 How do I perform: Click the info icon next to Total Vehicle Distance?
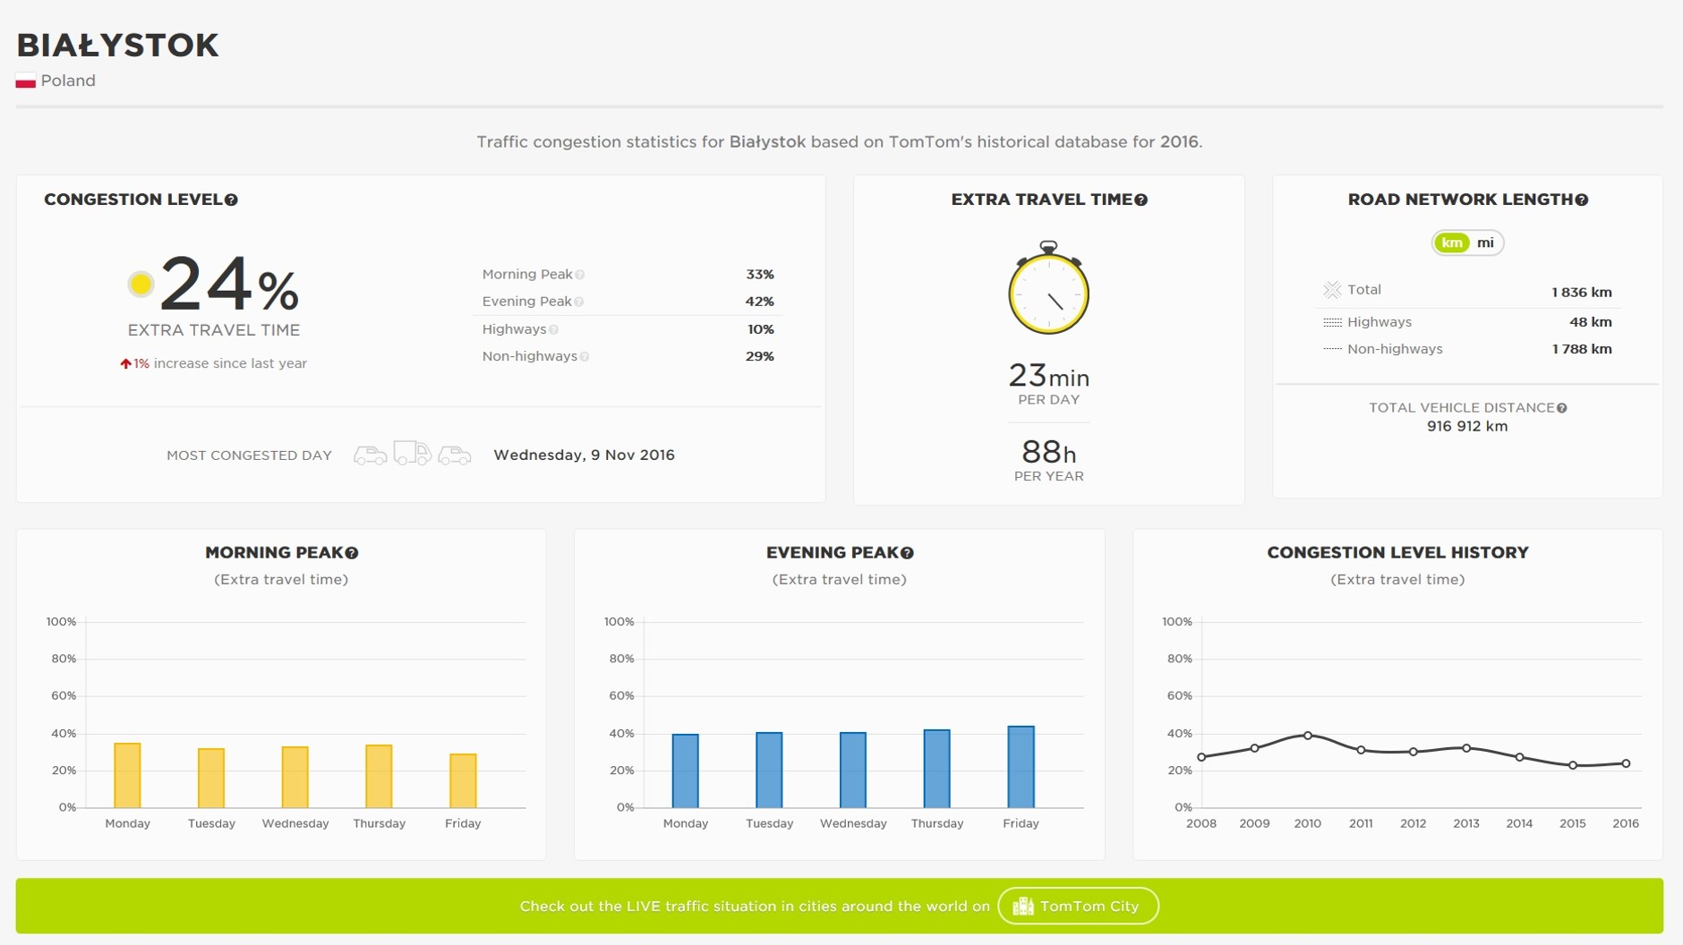[1561, 408]
